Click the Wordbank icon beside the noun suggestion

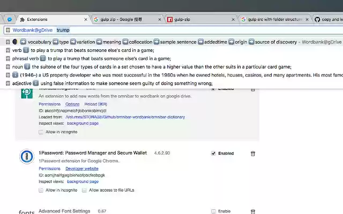[x=8, y=67]
